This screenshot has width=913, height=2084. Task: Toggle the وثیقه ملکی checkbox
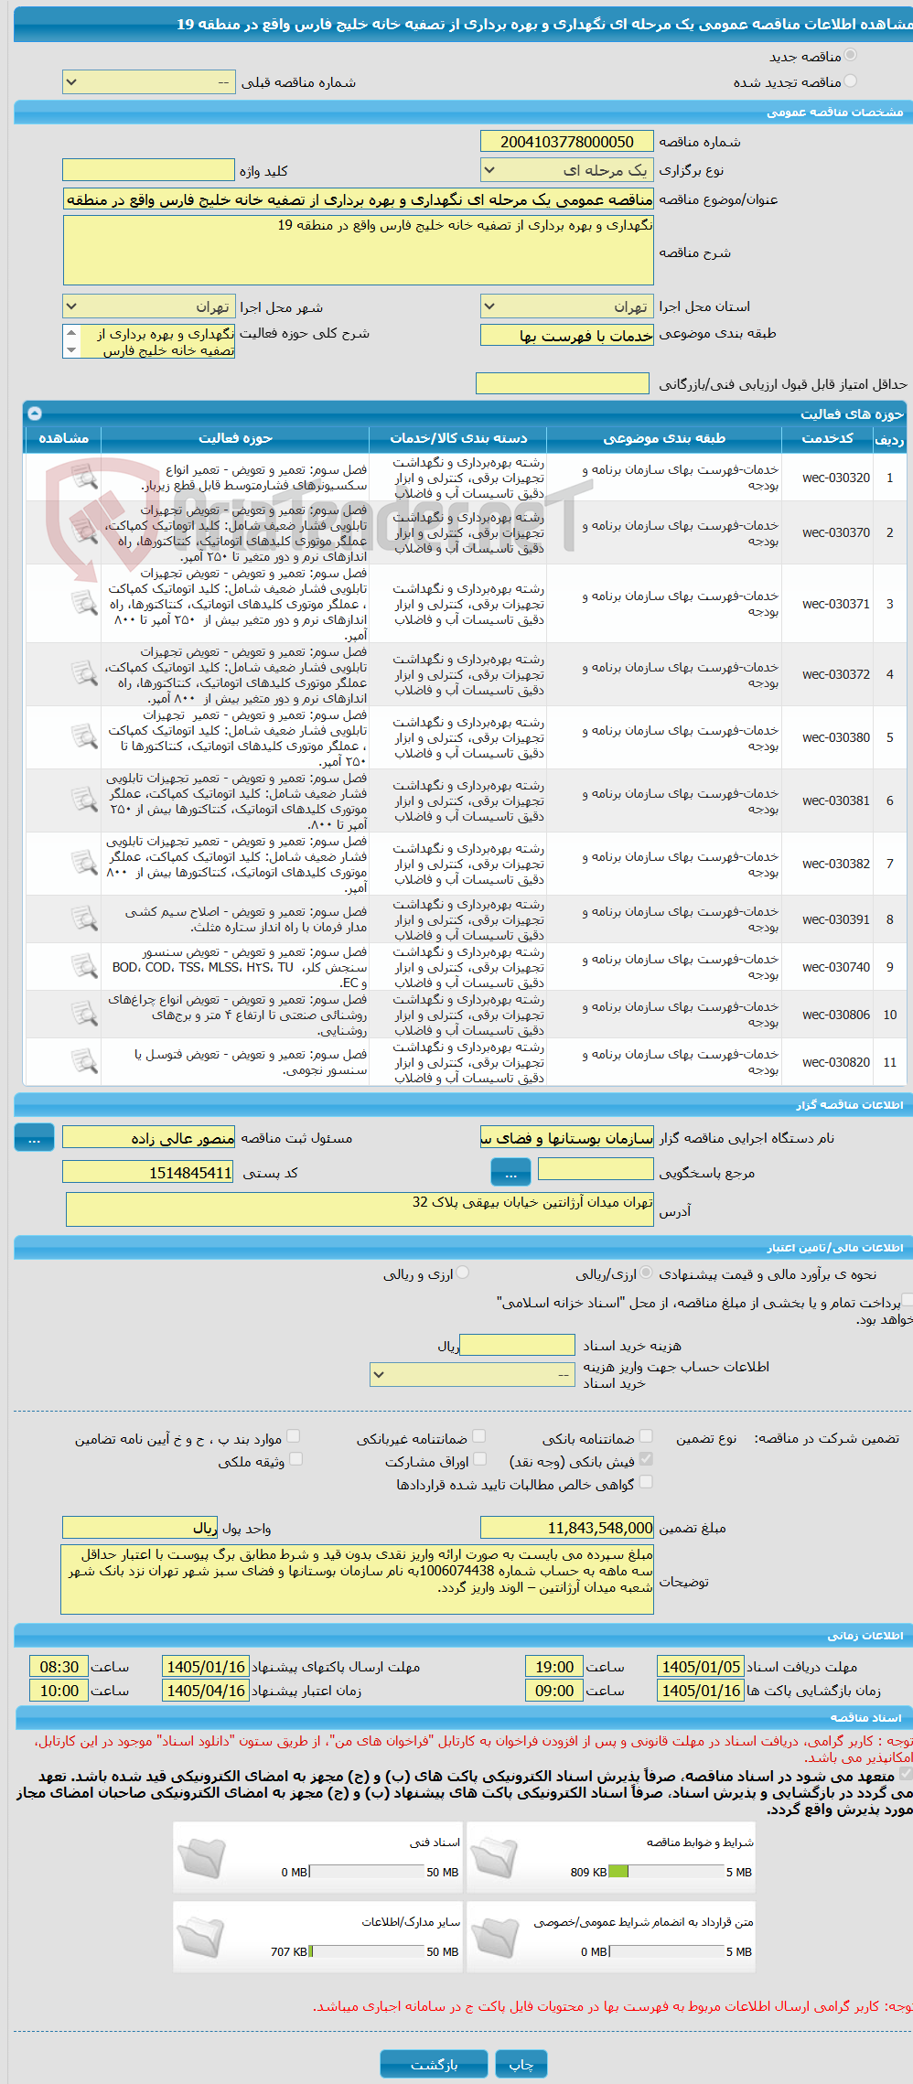[295, 1459]
